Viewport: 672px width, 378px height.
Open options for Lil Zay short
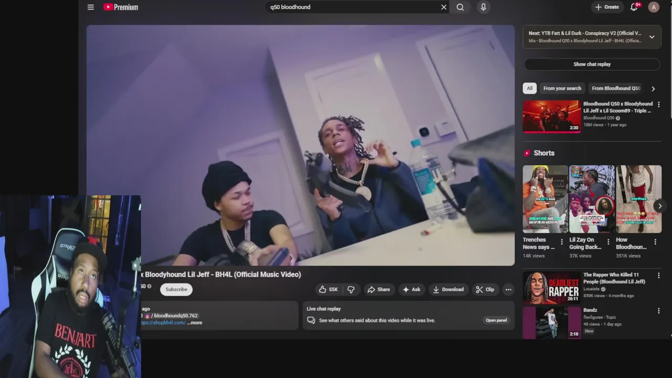pos(608,242)
